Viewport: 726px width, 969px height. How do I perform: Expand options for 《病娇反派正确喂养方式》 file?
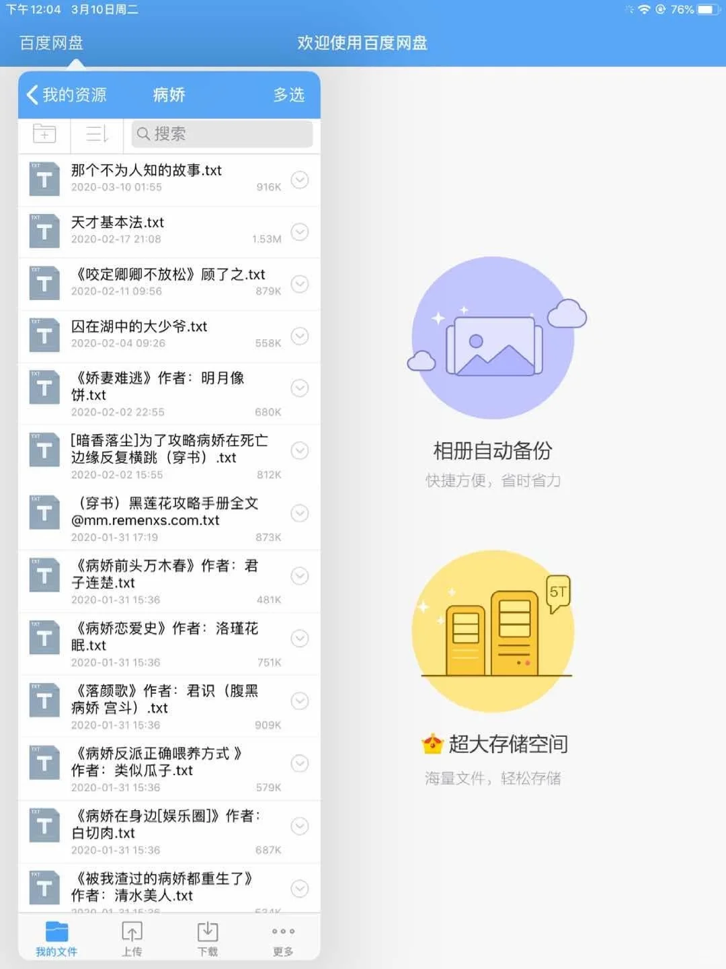point(299,763)
